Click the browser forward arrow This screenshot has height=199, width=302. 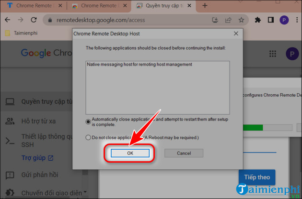click(21, 20)
